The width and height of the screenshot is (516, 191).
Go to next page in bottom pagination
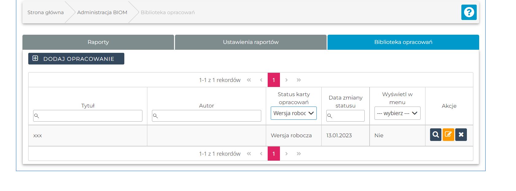click(286, 154)
